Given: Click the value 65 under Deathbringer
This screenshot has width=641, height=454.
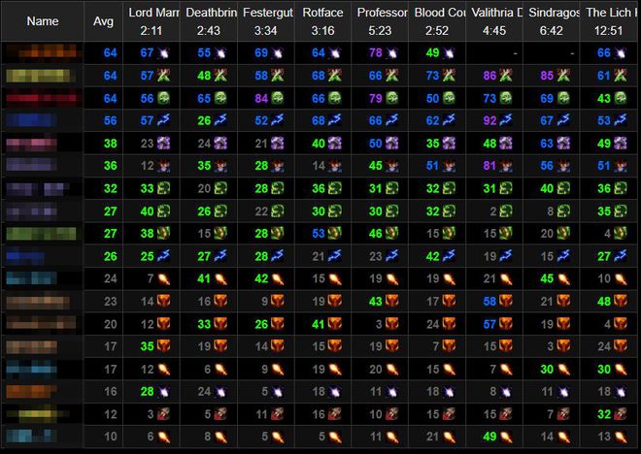Looking at the screenshot, I should point(204,98).
